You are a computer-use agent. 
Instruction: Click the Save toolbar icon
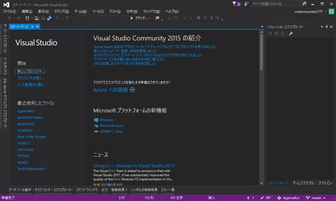click(43, 18)
